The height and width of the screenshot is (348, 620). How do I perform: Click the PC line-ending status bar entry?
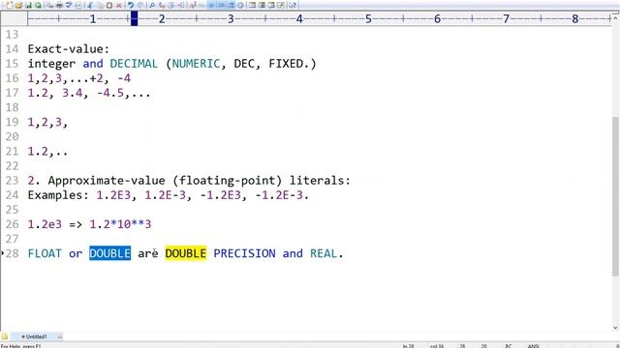509,346
